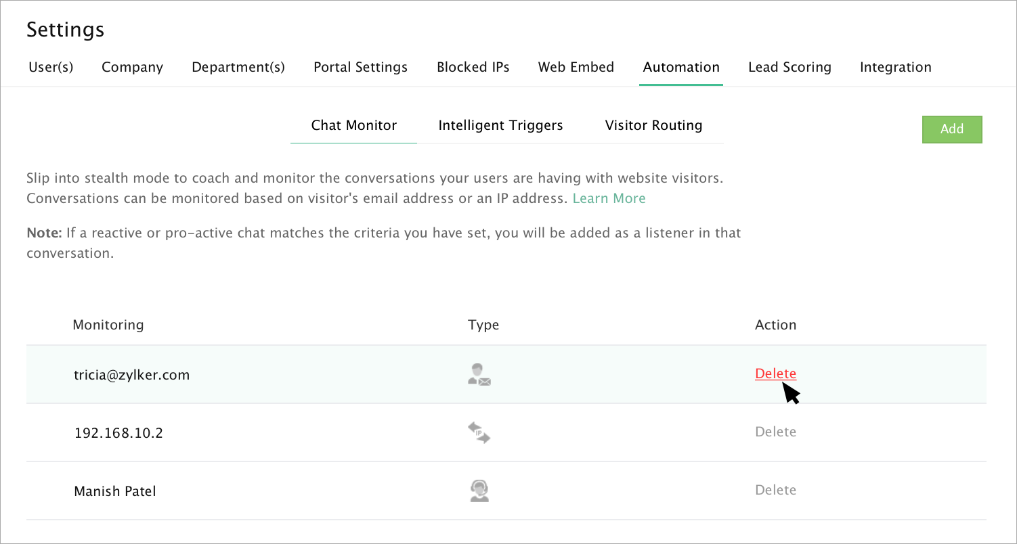Open the Department(s) tab
The image size is (1017, 544).
[x=238, y=67]
